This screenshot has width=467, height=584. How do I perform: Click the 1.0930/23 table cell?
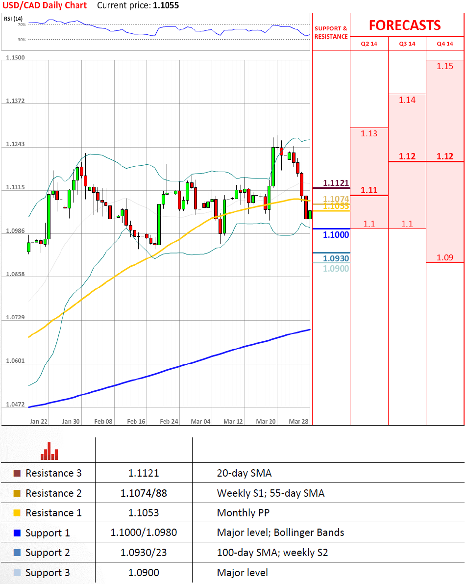pyautogui.click(x=144, y=553)
